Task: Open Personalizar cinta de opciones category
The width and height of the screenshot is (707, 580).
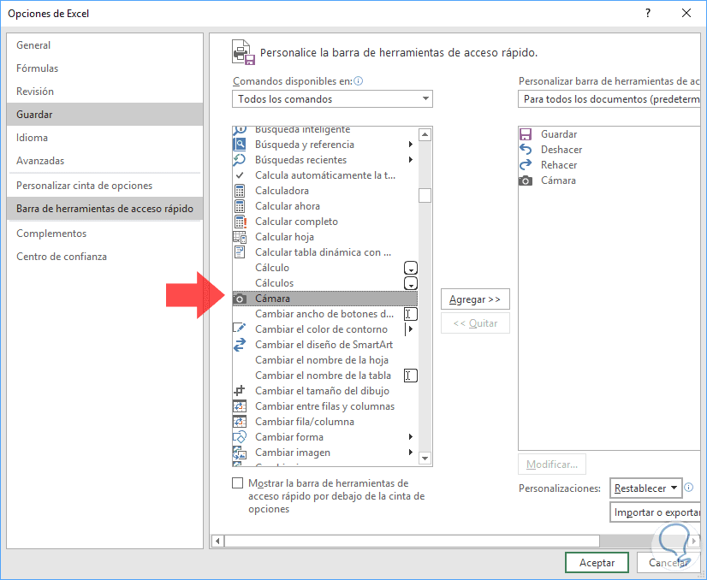Action: (x=105, y=186)
